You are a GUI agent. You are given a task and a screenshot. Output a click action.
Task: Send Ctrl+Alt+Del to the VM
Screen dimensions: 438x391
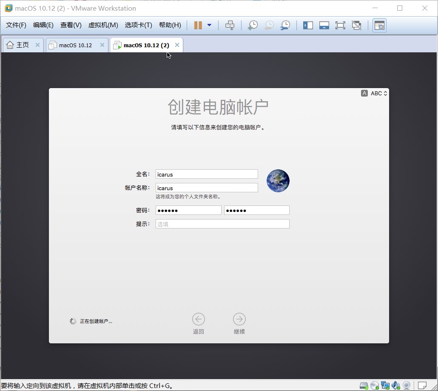230,25
